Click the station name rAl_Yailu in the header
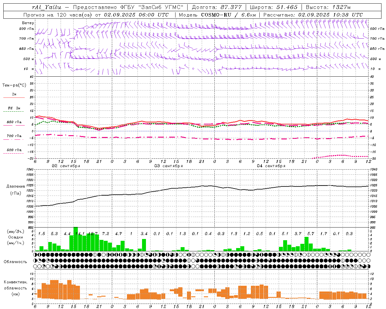Image resolution: width=386 pixels, height=309 pixels. (x=46, y=7)
